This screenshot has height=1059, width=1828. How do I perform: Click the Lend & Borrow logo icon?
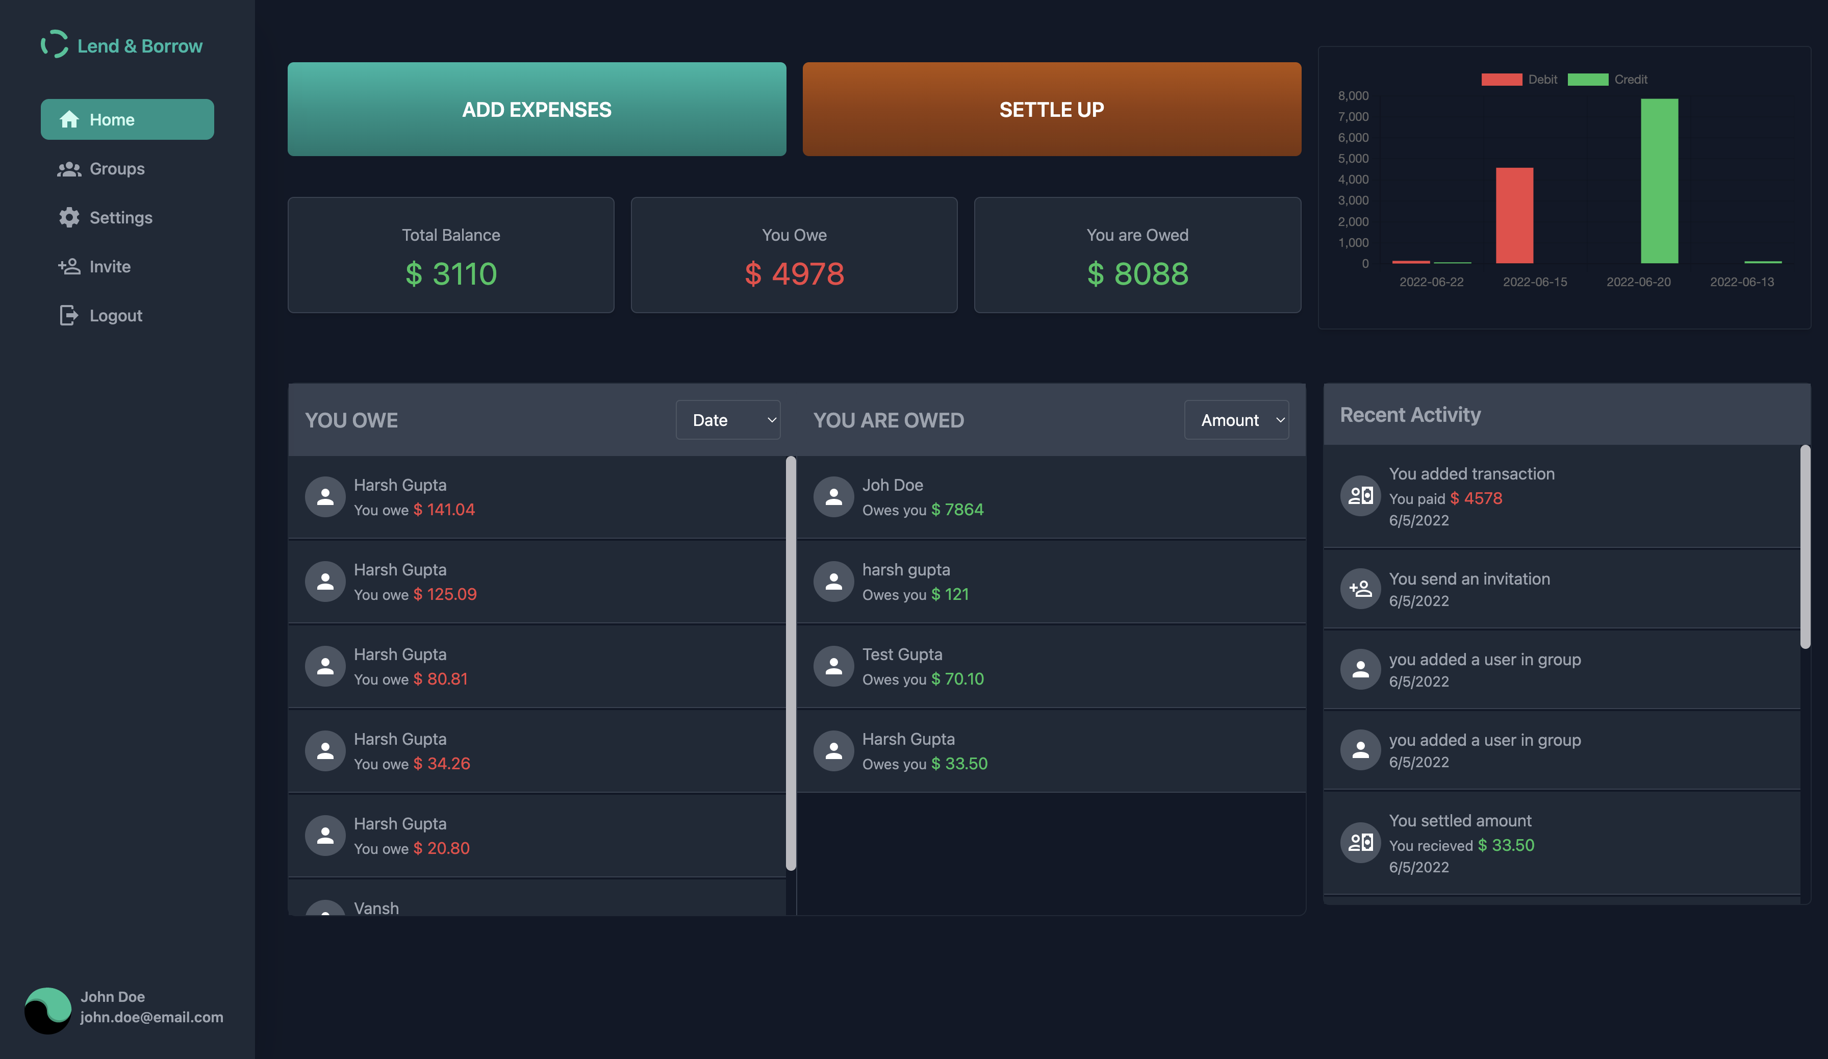click(55, 44)
